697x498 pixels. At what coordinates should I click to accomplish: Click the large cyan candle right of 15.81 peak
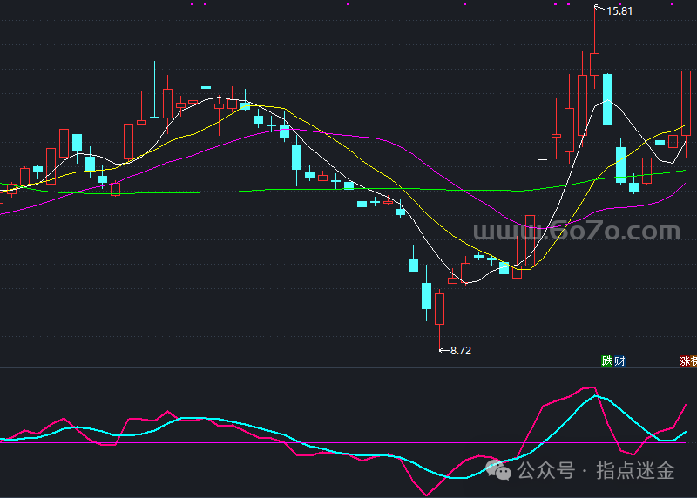point(607,99)
